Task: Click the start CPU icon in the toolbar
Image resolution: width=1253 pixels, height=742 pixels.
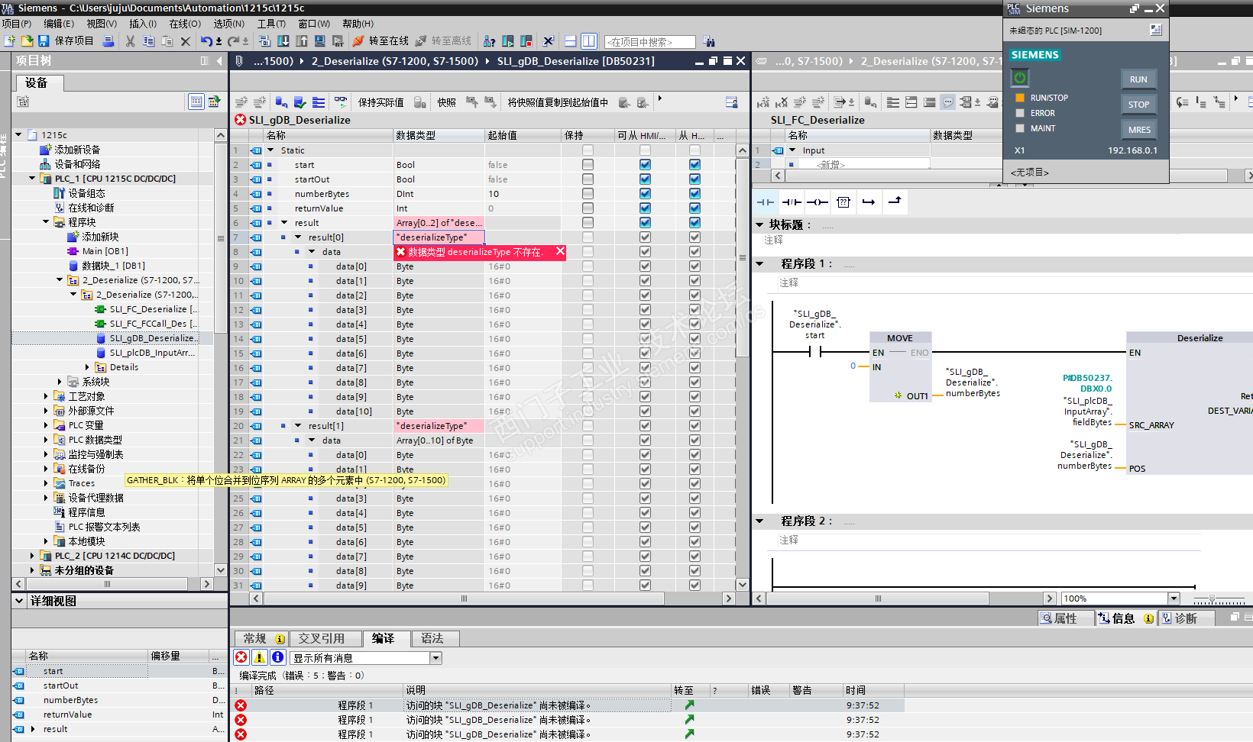Action: 508,40
